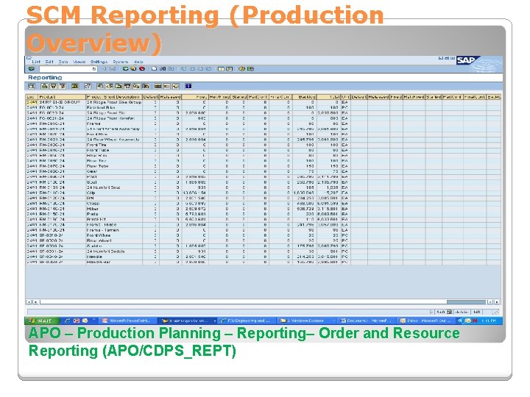This screenshot has height=397, width=530.
Task: Expand the command field history dropdown
Action: pos(94,69)
